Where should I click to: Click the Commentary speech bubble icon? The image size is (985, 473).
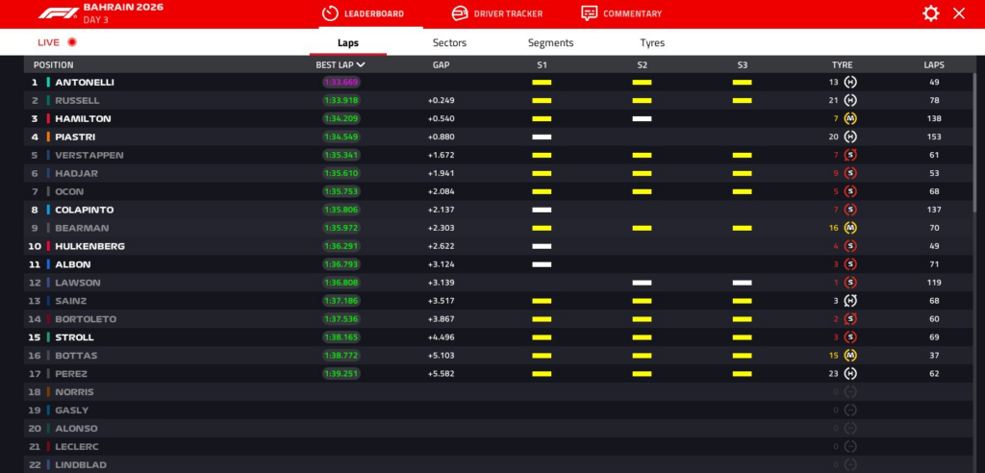point(589,13)
